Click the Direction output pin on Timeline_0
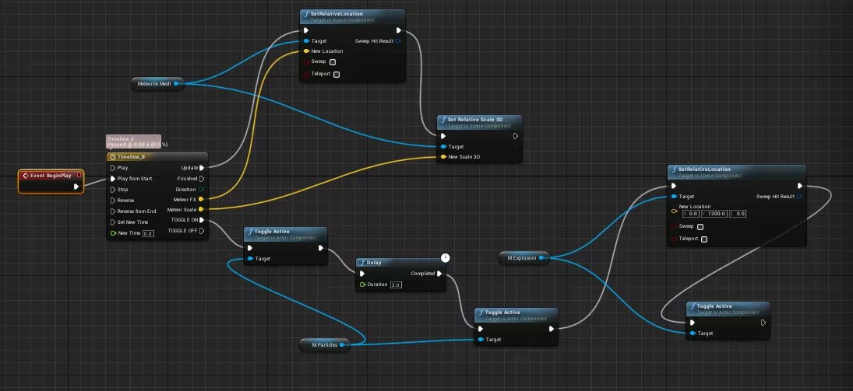Image resolution: width=853 pixels, height=391 pixels. 201,190
